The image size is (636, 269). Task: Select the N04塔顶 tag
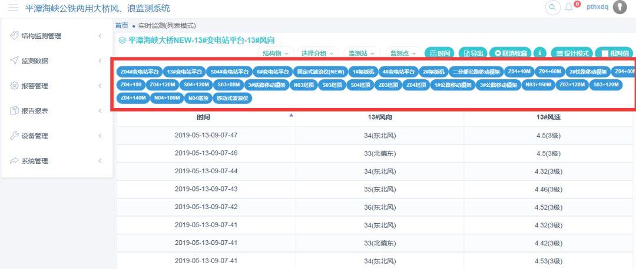tap(198, 98)
